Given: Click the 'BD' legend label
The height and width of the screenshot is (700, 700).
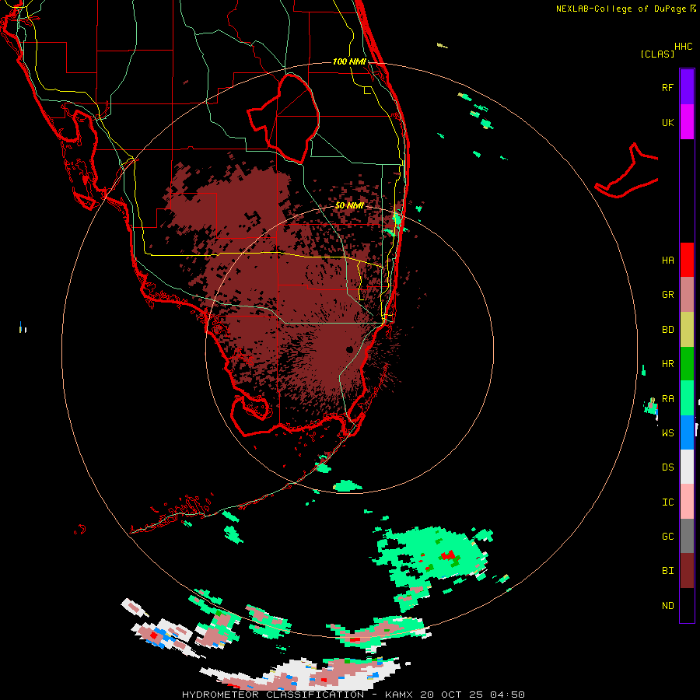Looking at the screenshot, I should coord(667,330).
